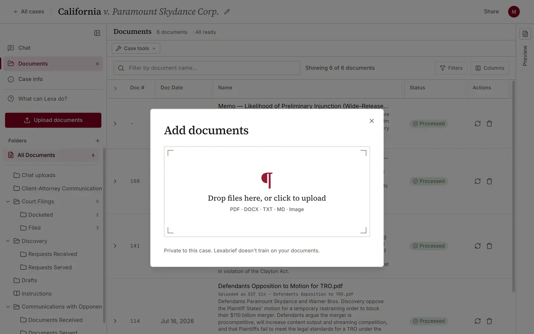This screenshot has height=334, width=534.
Task: Sort by Doc Date column header
Action: (172, 88)
